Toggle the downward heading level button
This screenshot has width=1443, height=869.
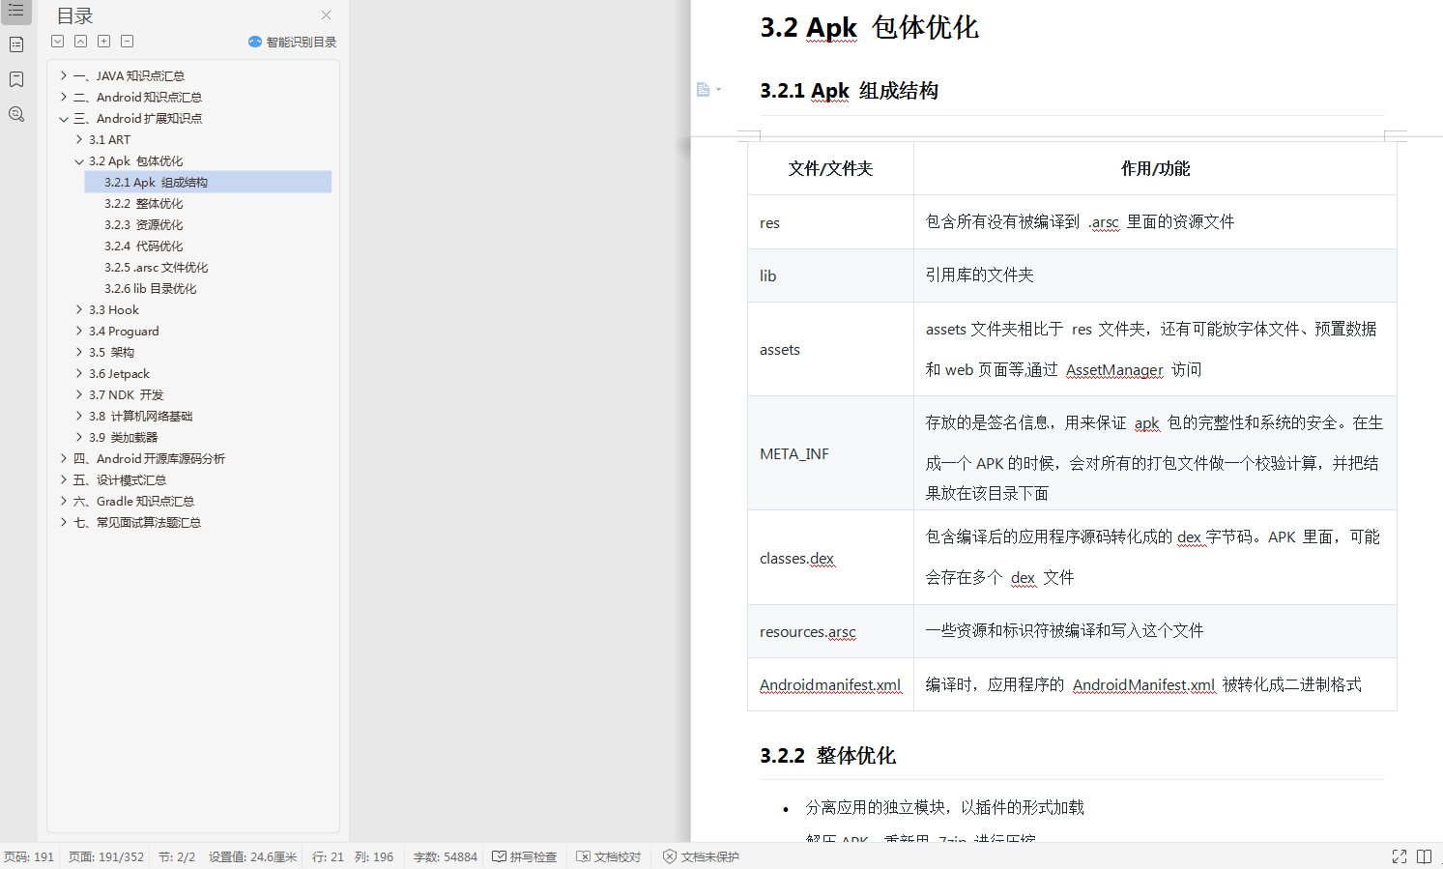57,41
